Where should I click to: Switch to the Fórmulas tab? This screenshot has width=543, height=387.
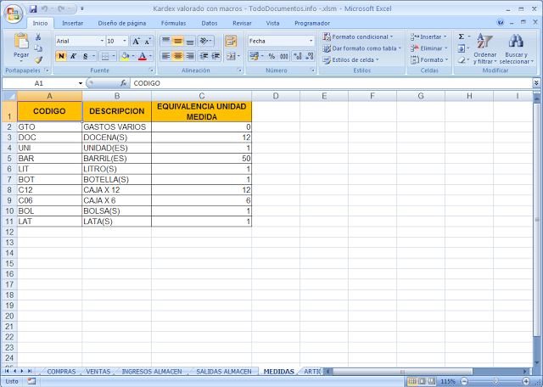173,23
